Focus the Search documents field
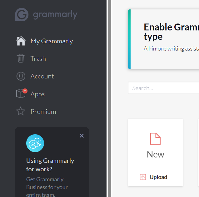199x197 pixels. click(164, 88)
